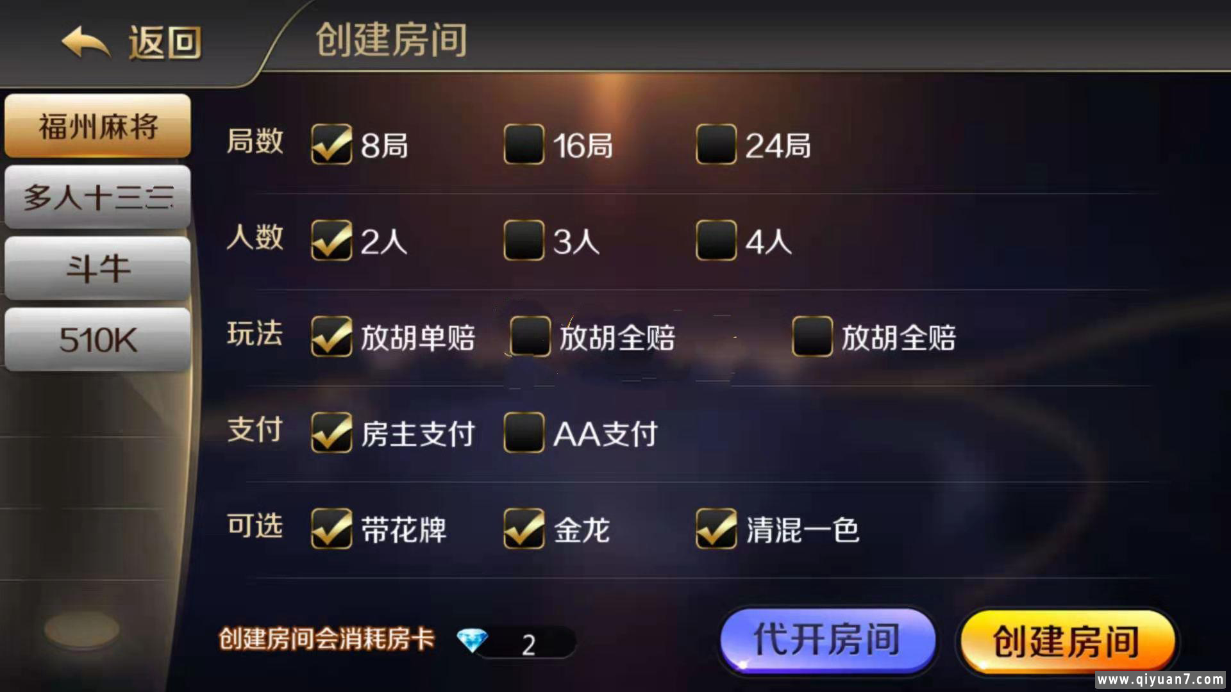
Task: Click the orange 创建房间 button
Action: click(x=1067, y=641)
